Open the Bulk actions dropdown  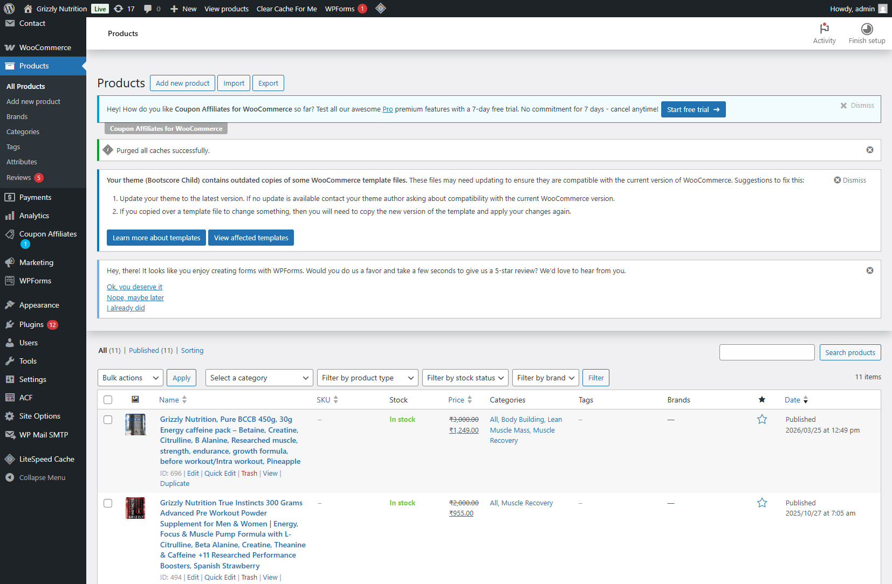[130, 378]
